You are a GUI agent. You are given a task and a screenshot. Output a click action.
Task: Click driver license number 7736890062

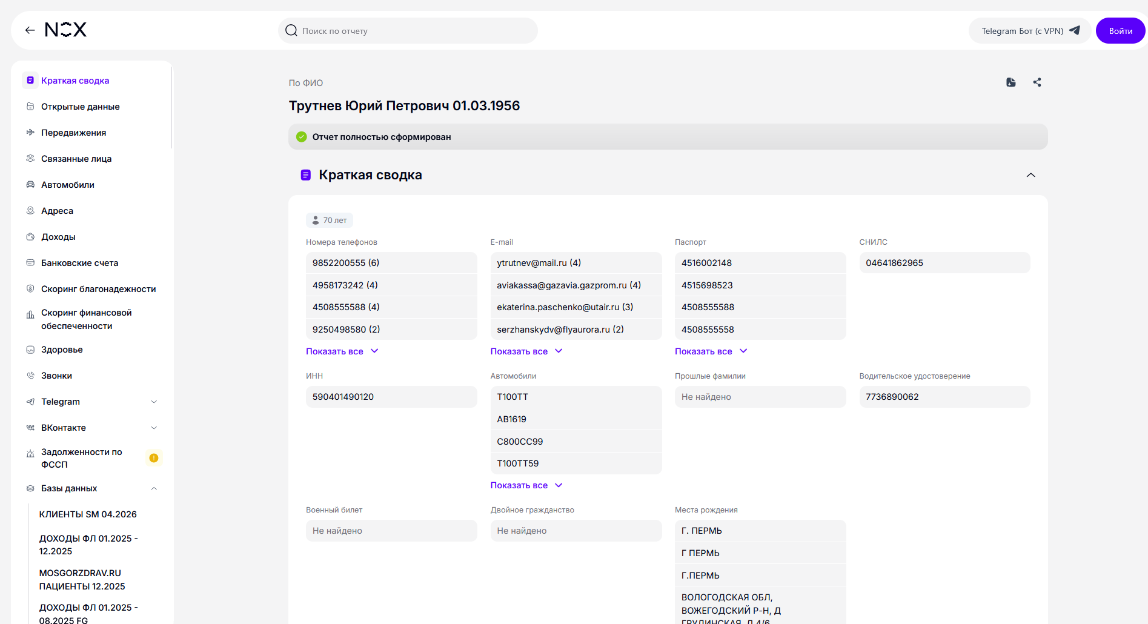click(x=944, y=397)
